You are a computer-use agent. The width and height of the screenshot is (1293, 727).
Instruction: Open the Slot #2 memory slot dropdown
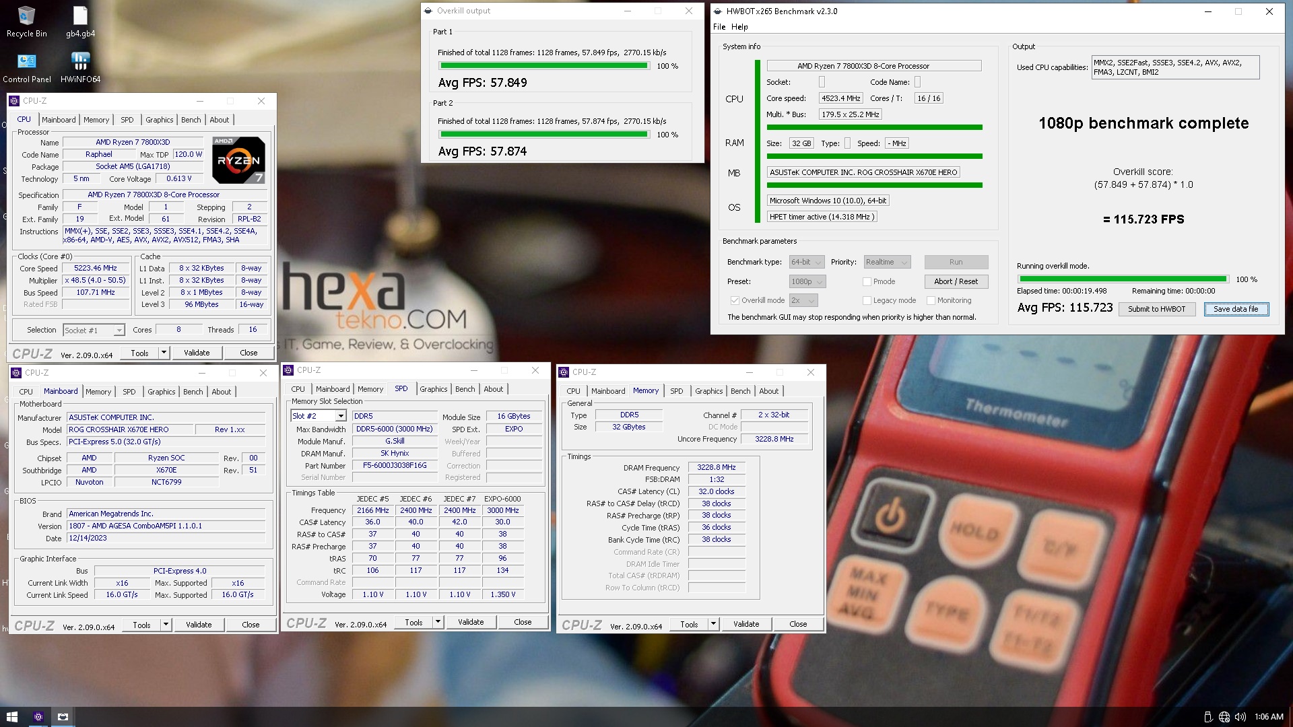pos(318,416)
